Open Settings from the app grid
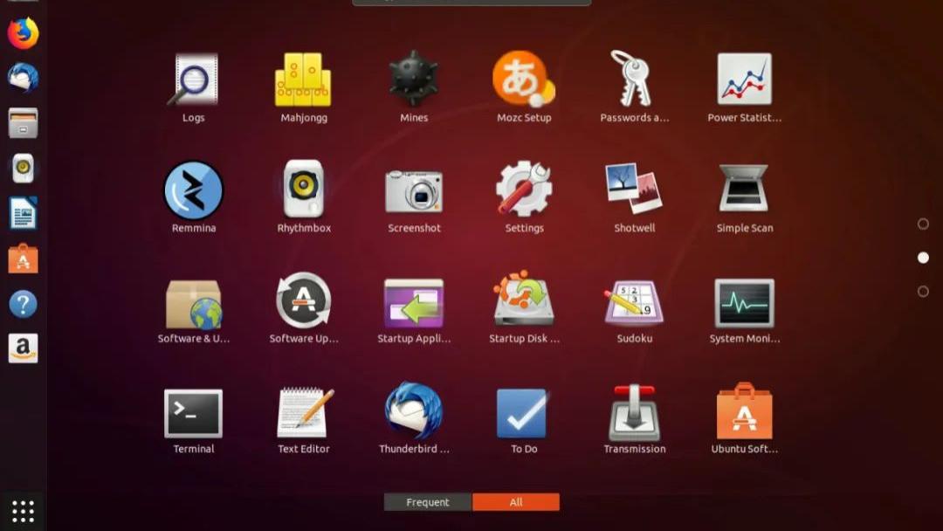 coord(524,197)
